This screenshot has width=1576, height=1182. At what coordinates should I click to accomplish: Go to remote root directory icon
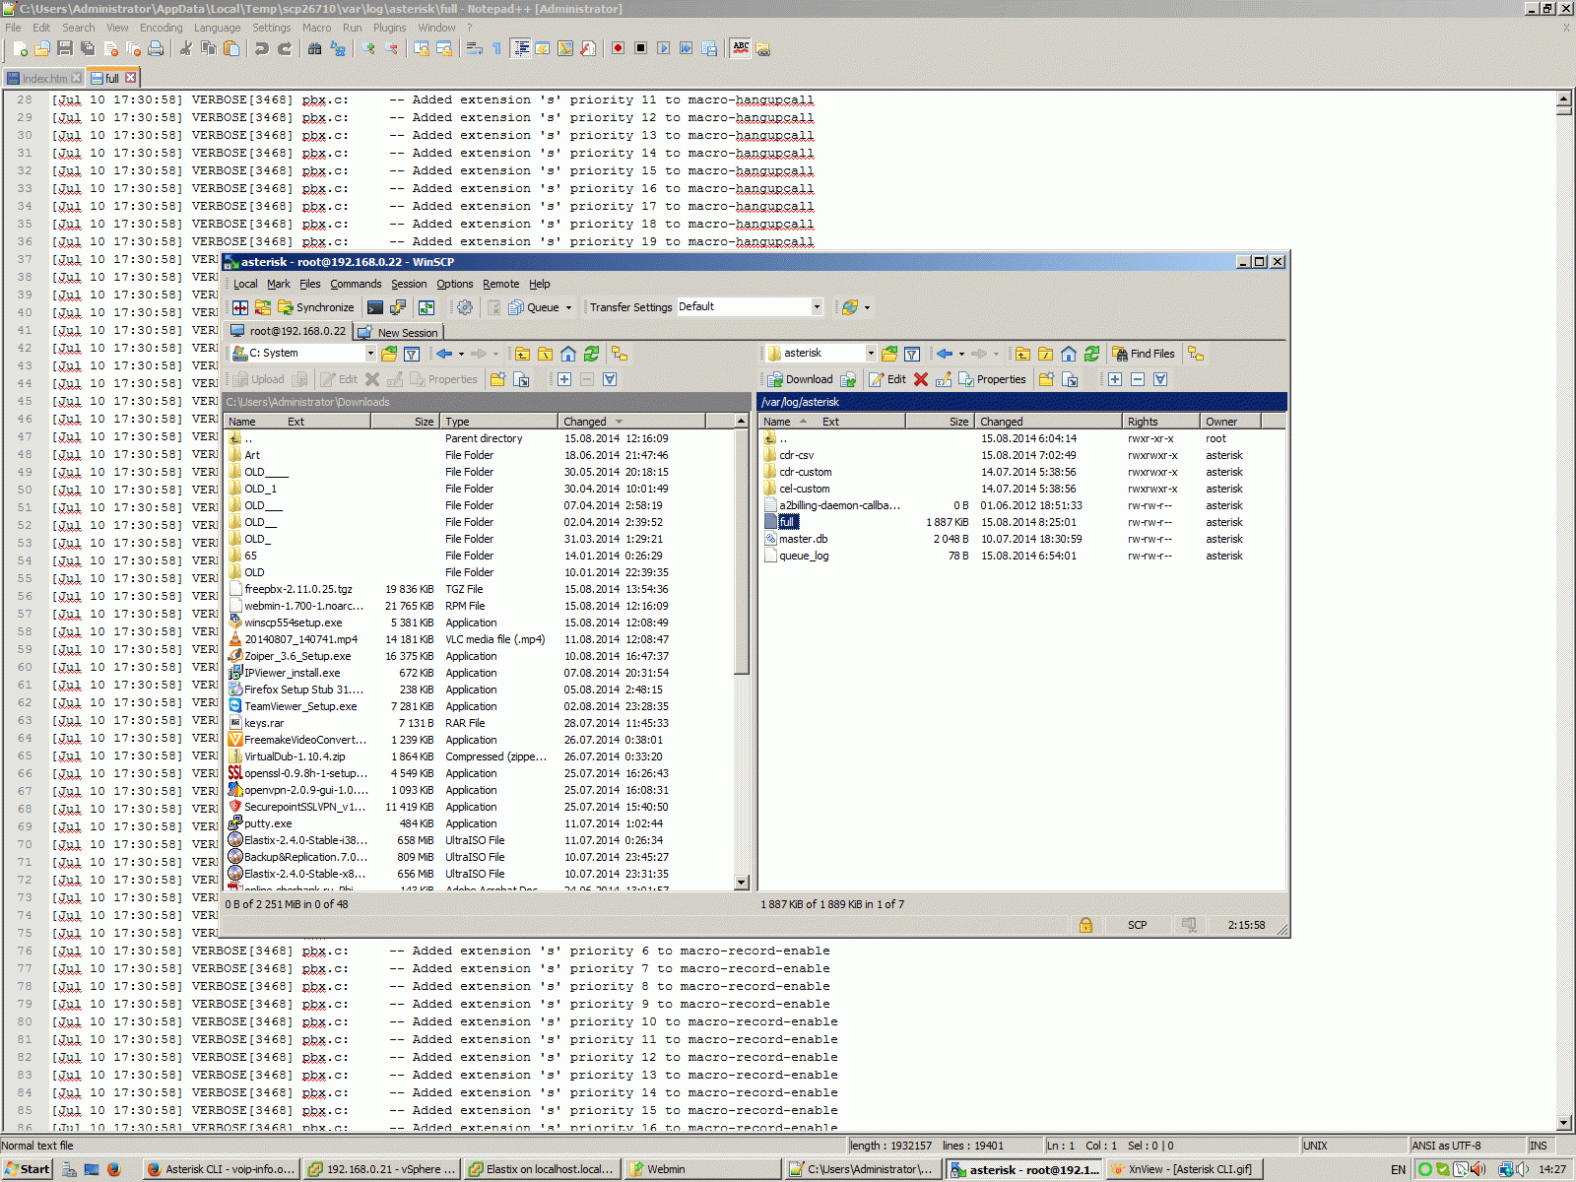point(1045,354)
